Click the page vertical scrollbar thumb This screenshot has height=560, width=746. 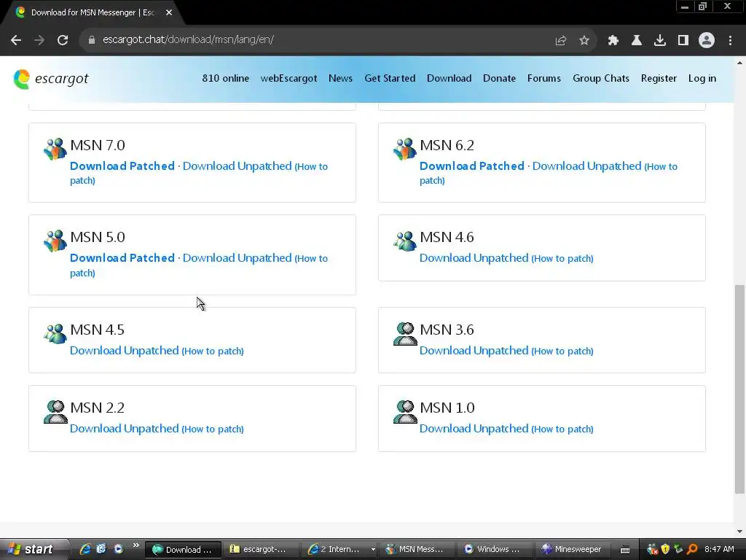[739, 389]
